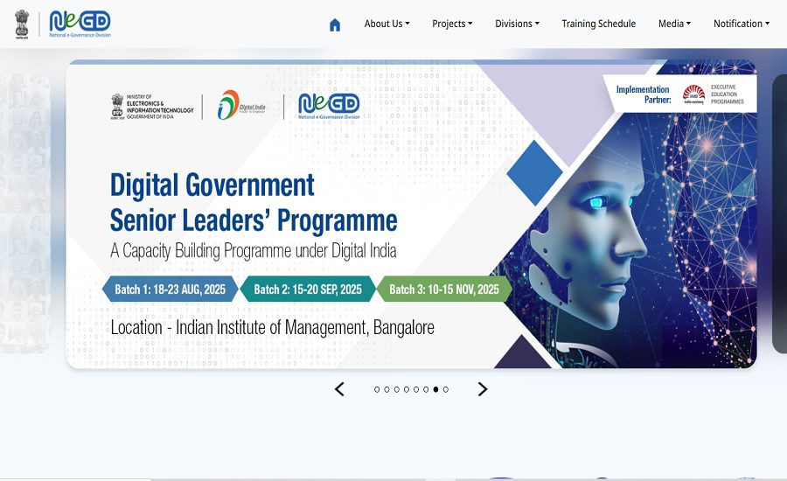Expand the Projects dropdown menu
Image resolution: width=787 pixels, height=481 pixels.
pos(452,24)
